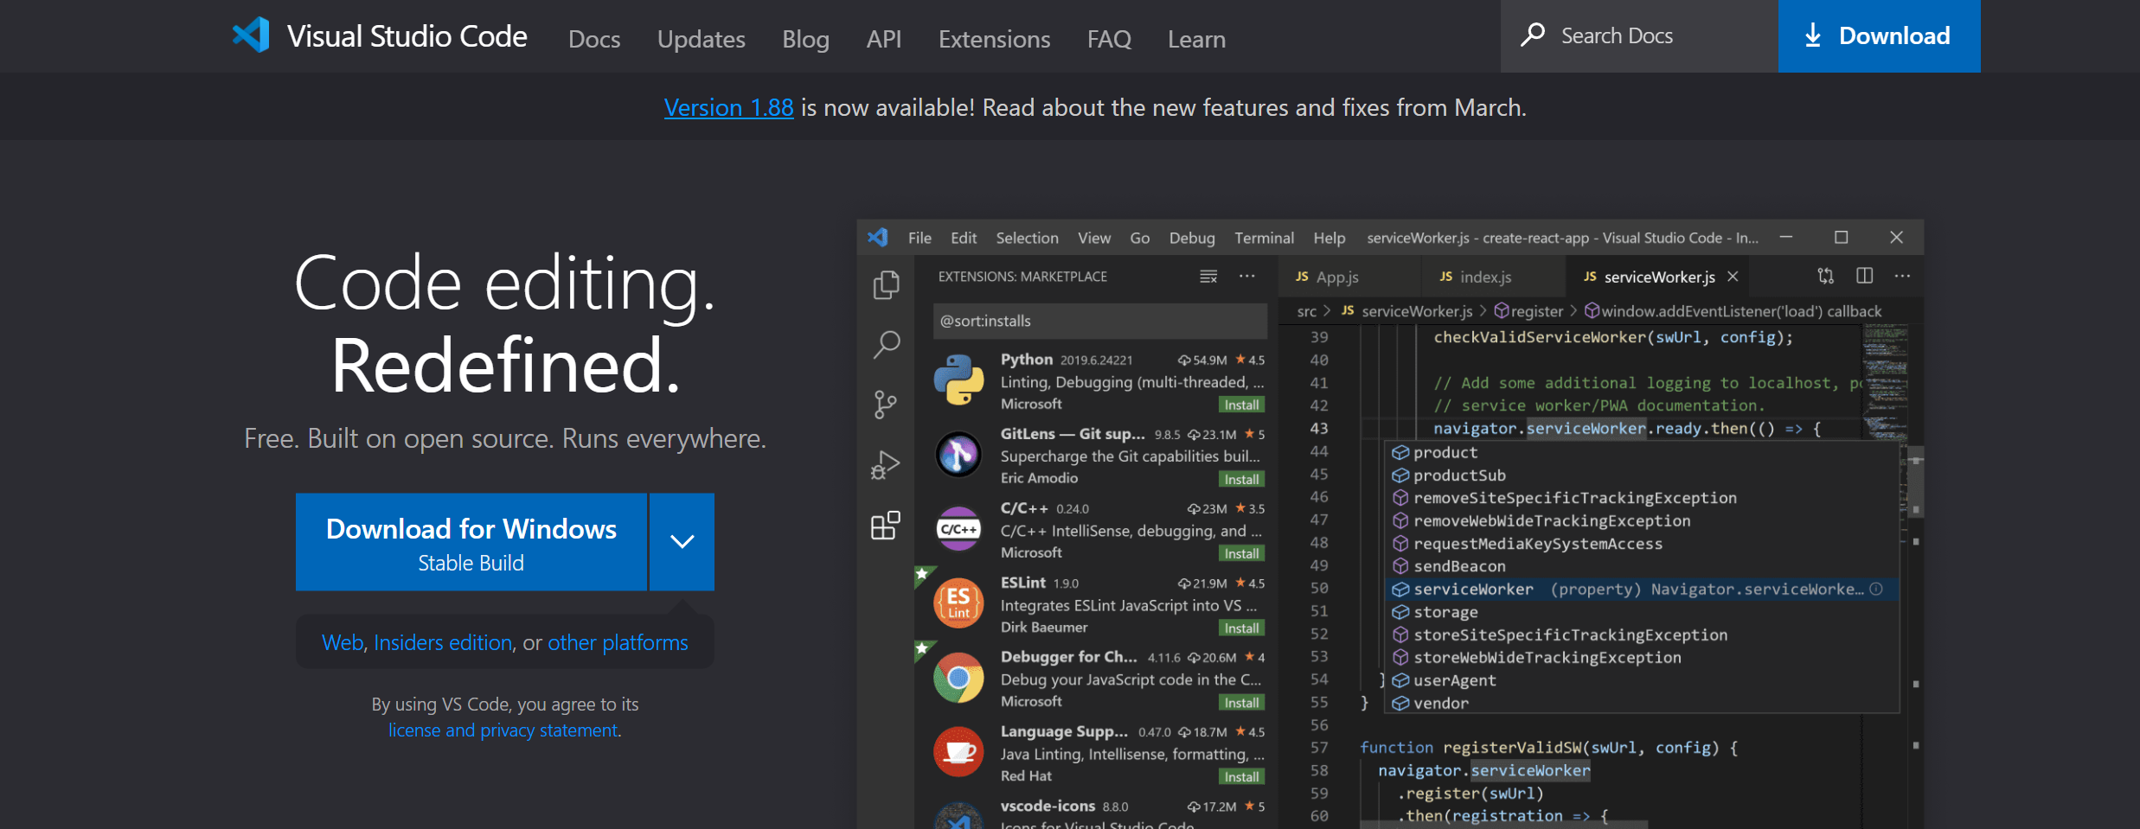Switch to the App.js tab

click(1349, 277)
